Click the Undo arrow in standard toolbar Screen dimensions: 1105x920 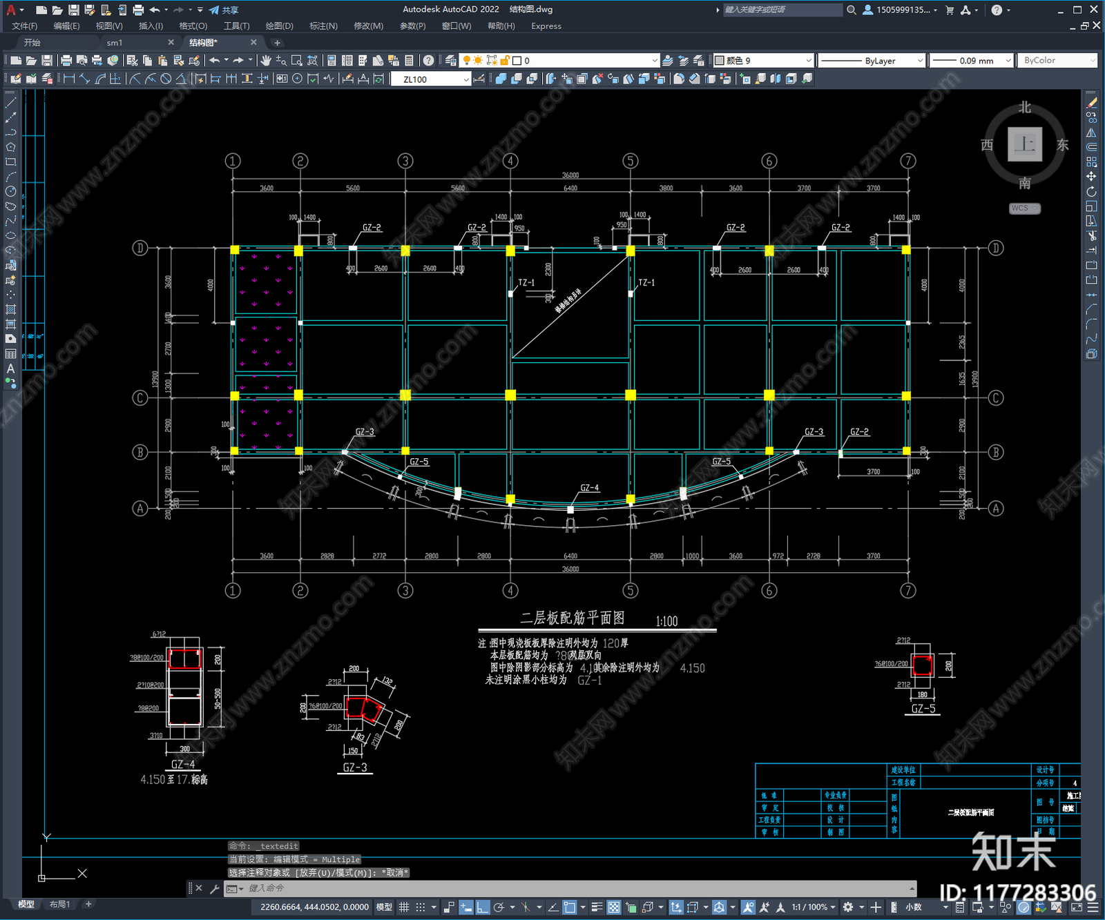point(215,61)
